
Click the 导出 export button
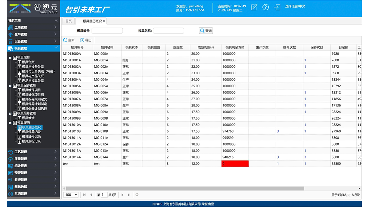click(86, 40)
